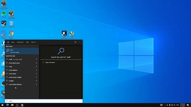
Task: Expand the 'nvda stock price' suggestion arrow
Action: pos(36,63)
